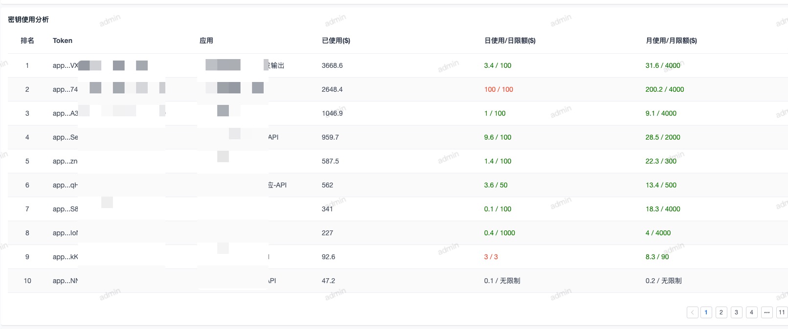Click rank number 10 cell

(x=27, y=281)
